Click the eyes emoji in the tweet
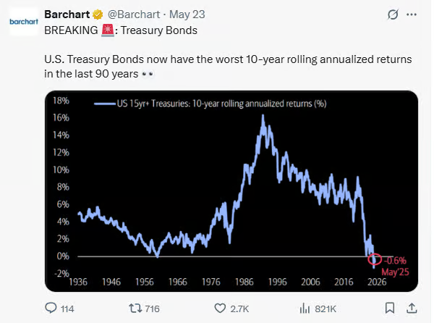The image size is (434, 323). (x=150, y=75)
